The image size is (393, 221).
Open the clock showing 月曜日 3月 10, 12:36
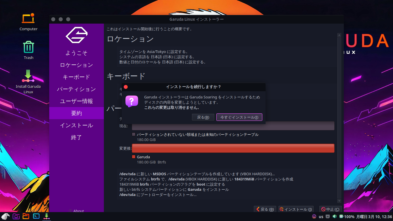374,217
